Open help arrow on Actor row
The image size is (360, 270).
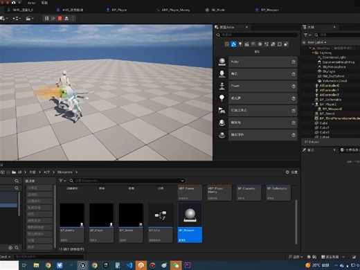(x=294, y=62)
